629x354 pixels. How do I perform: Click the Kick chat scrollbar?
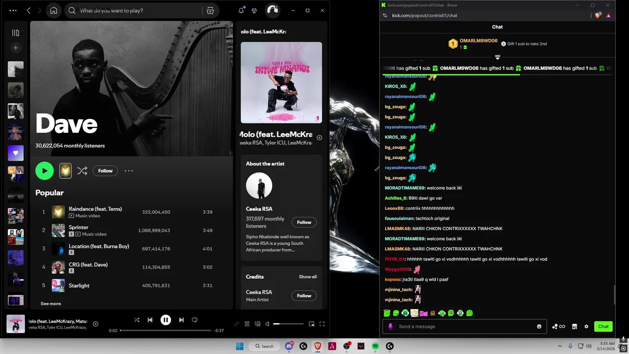(x=614, y=295)
